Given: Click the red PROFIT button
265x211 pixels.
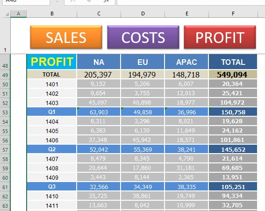Looking at the screenshot, I should point(220,37).
